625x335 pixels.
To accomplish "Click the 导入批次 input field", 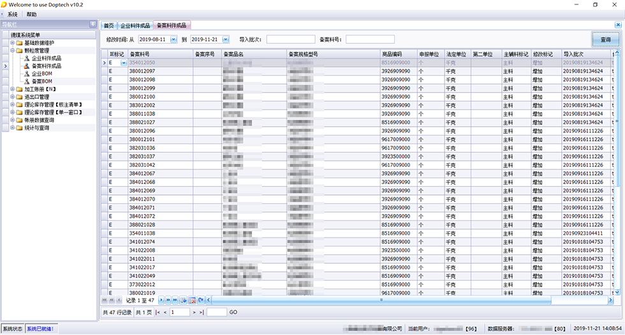I will (x=290, y=39).
